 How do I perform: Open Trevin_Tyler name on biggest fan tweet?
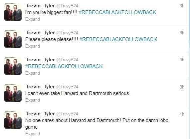pos(40,6)
